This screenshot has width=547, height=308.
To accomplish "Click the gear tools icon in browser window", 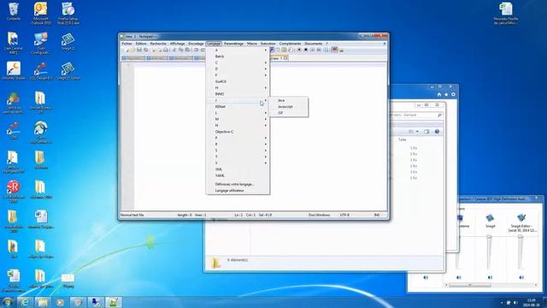I will (453, 95).
